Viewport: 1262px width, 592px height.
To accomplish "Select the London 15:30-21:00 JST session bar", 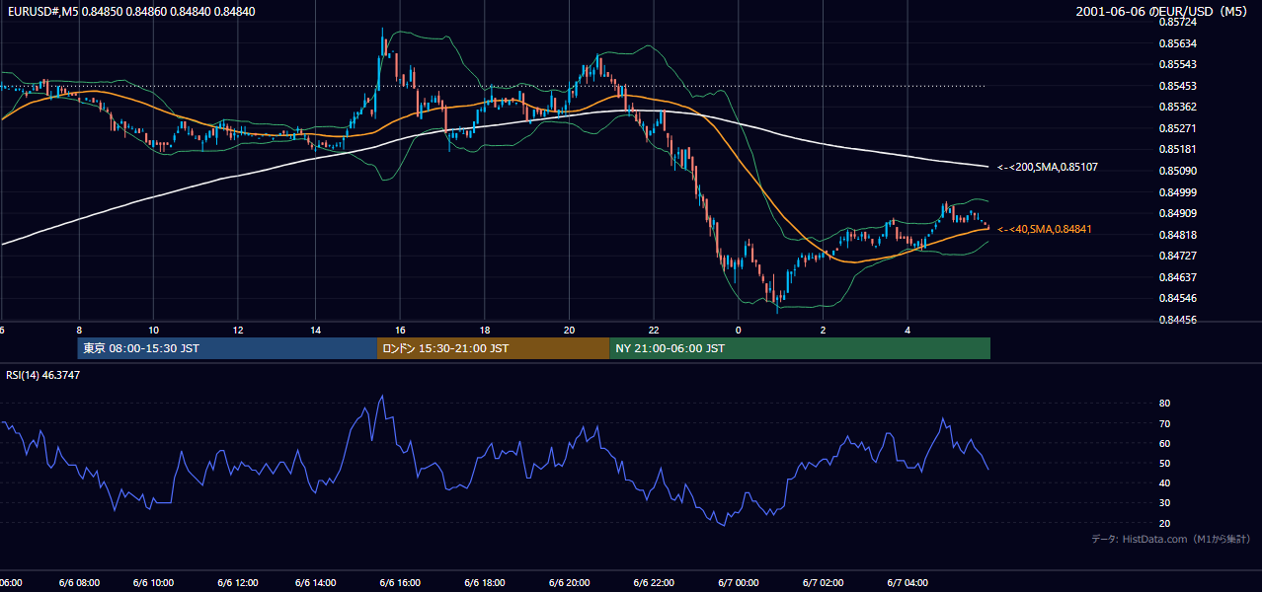I will click(493, 348).
